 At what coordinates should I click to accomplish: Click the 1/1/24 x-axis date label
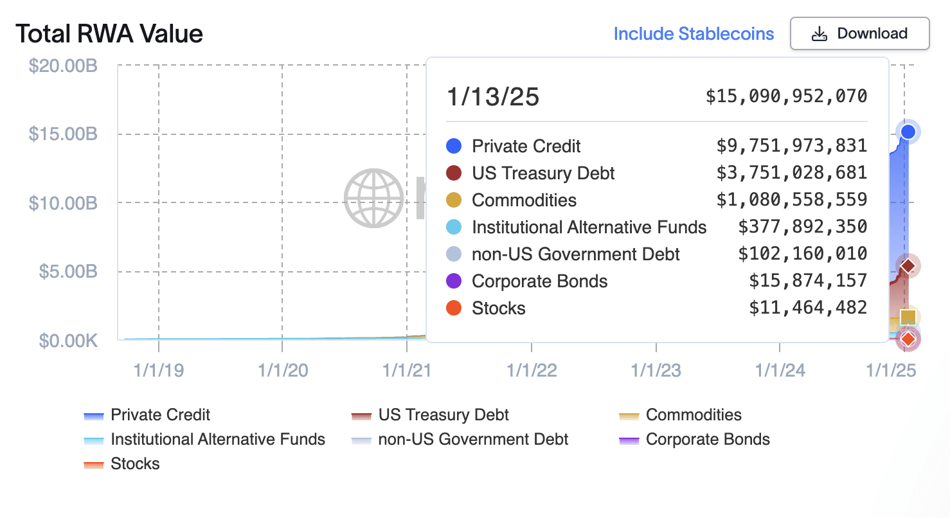780,371
